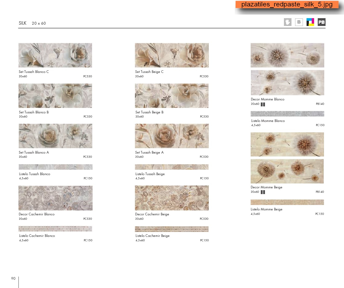This screenshot has height=288, width=344.
Task: Click the Listelo Momme Beige label
Action: tap(267, 209)
